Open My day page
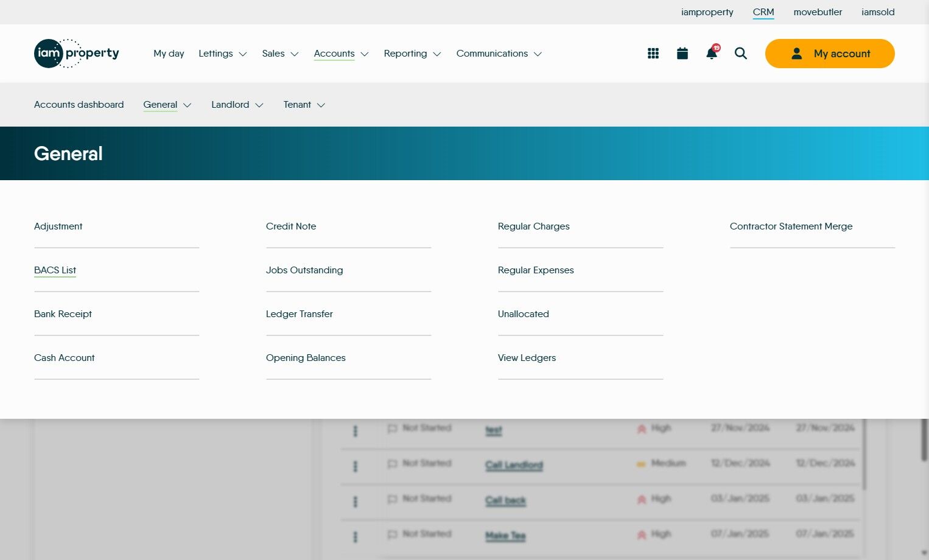Viewport: 929px width, 560px height. coord(169,54)
